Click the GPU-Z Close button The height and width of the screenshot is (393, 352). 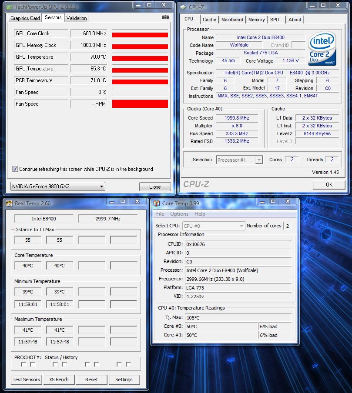tap(155, 187)
